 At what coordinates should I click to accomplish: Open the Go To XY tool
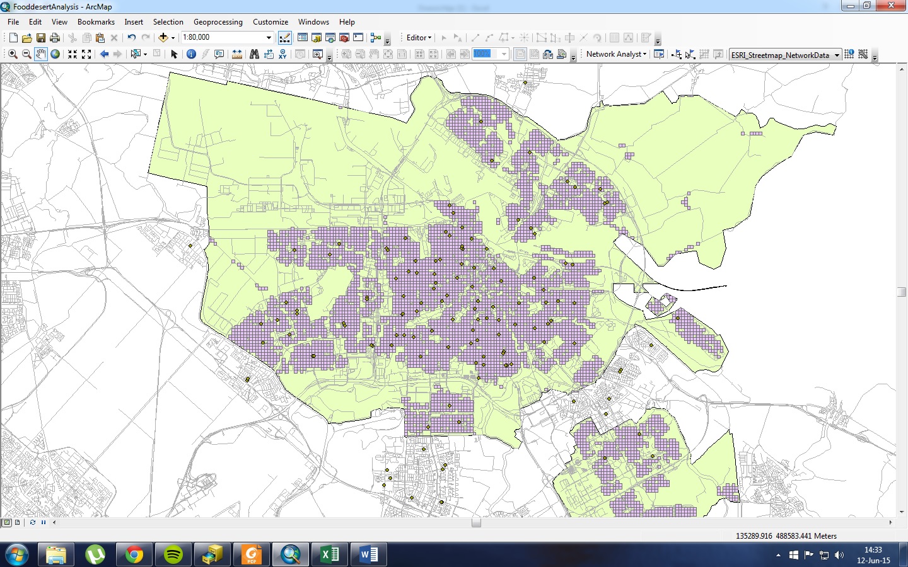coord(282,54)
